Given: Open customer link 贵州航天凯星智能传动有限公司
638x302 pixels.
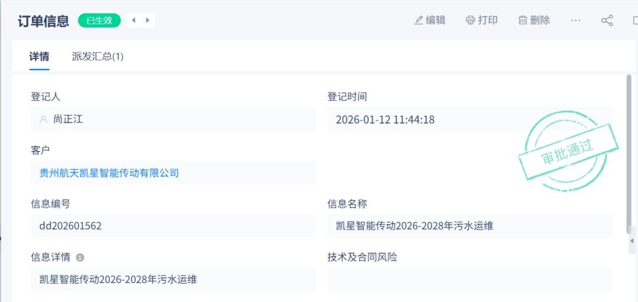Looking at the screenshot, I should point(109,173).
